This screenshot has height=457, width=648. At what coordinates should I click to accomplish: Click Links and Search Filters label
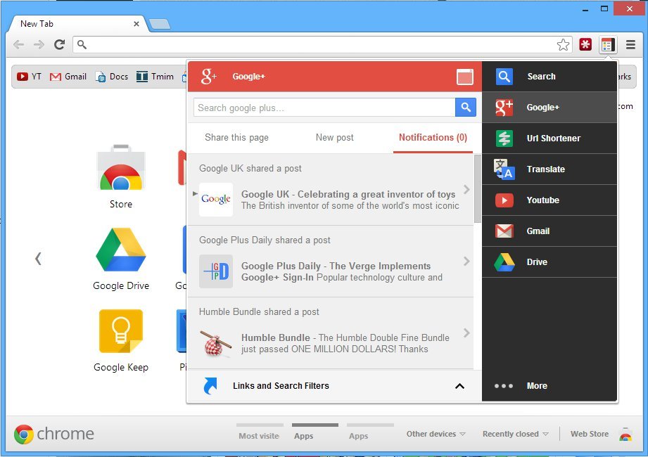[x=281, y=386]
